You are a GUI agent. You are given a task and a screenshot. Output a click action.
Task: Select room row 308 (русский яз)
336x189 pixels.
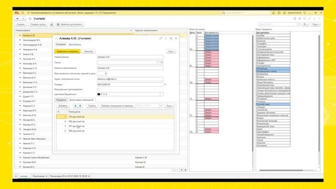115,131
